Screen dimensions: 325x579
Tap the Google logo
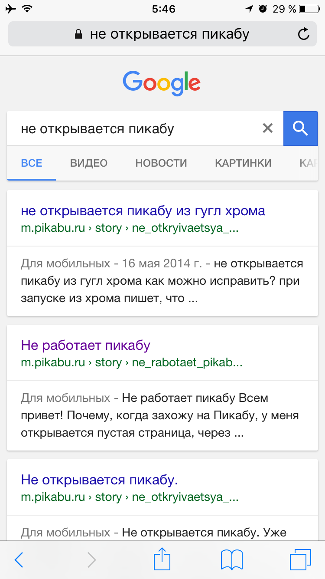[x=162, y=83]
